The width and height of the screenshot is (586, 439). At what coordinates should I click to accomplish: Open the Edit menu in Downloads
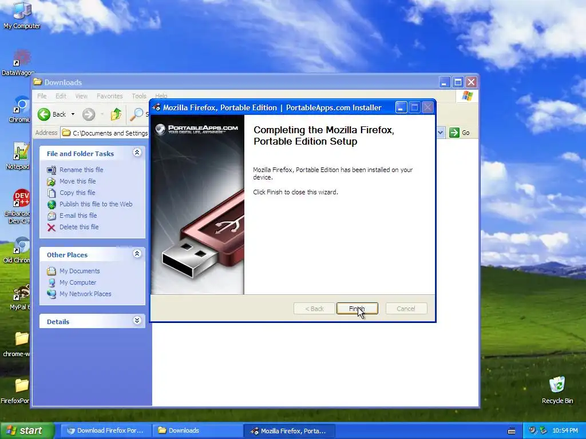coord(61,96)
